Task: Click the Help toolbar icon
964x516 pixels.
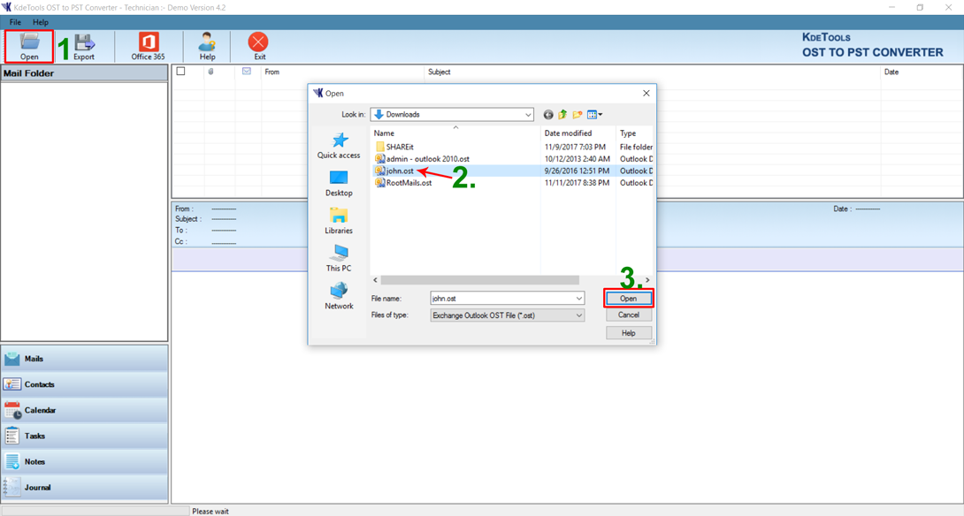Action: [207, 46]
